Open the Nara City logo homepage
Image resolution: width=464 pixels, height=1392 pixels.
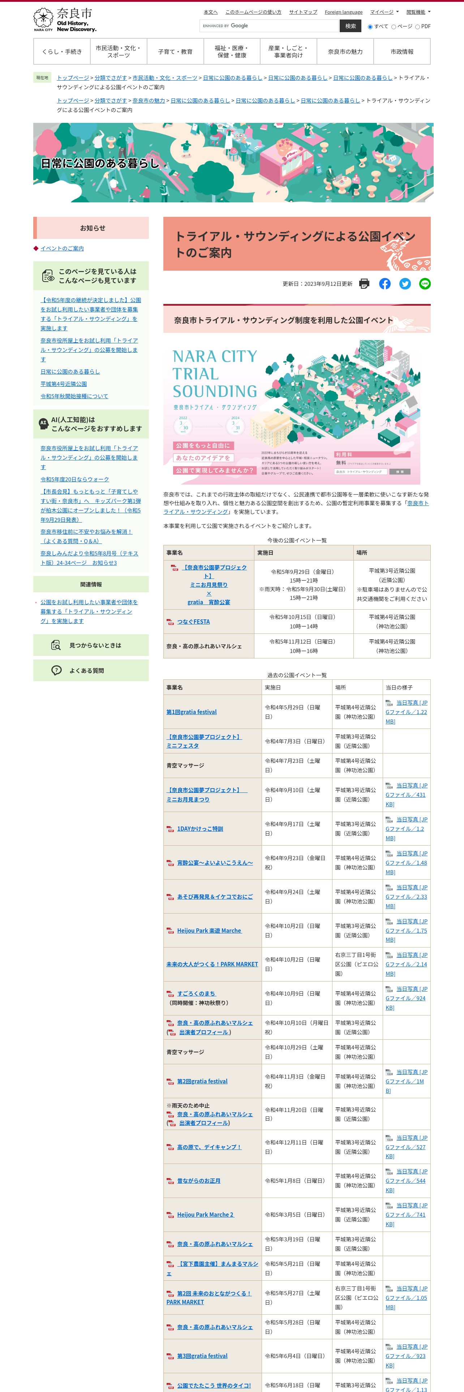pos(65,20)
